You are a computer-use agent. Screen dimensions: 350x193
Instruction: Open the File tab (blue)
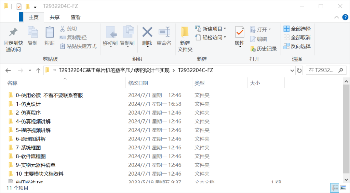(21, 17)
